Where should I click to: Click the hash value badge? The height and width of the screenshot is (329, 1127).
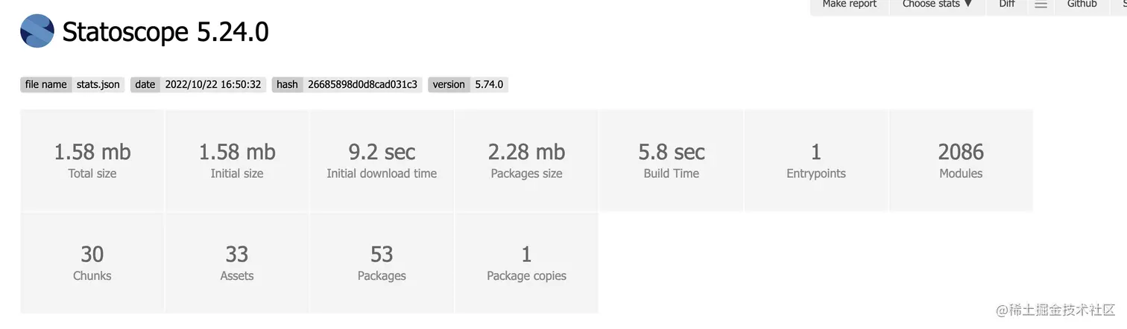point(362,84)
